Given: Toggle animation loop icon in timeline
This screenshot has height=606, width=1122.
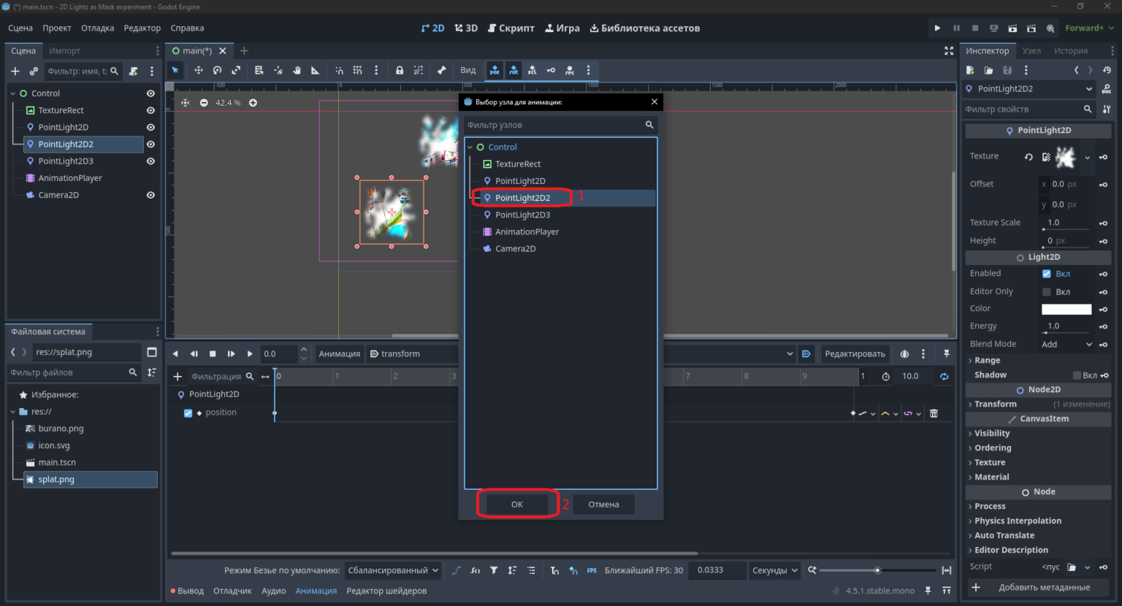Looking at the screenshot, I should pyautogui.click(x=944, y=376).
